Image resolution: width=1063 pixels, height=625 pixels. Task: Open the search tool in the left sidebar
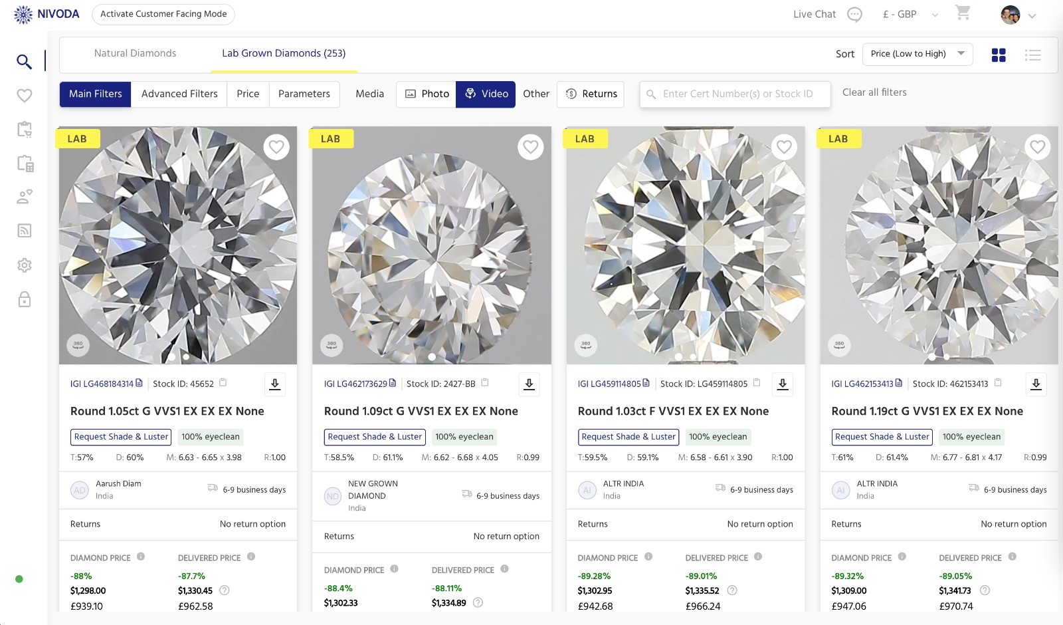[x=24, y=61]
